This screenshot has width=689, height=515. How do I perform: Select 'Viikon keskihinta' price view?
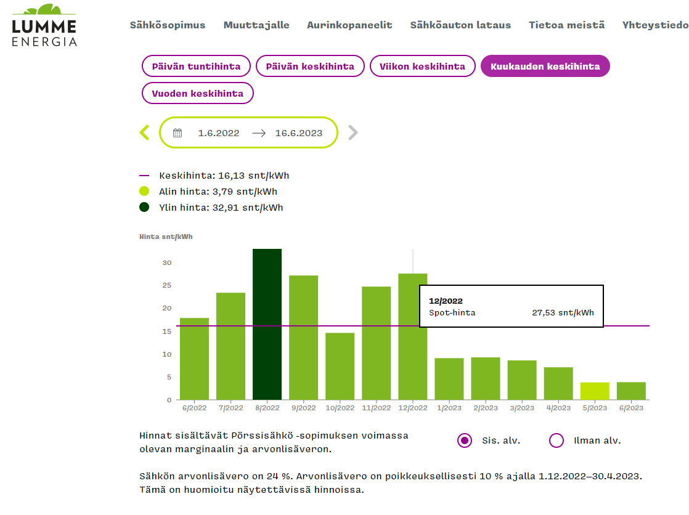[422, 67]
